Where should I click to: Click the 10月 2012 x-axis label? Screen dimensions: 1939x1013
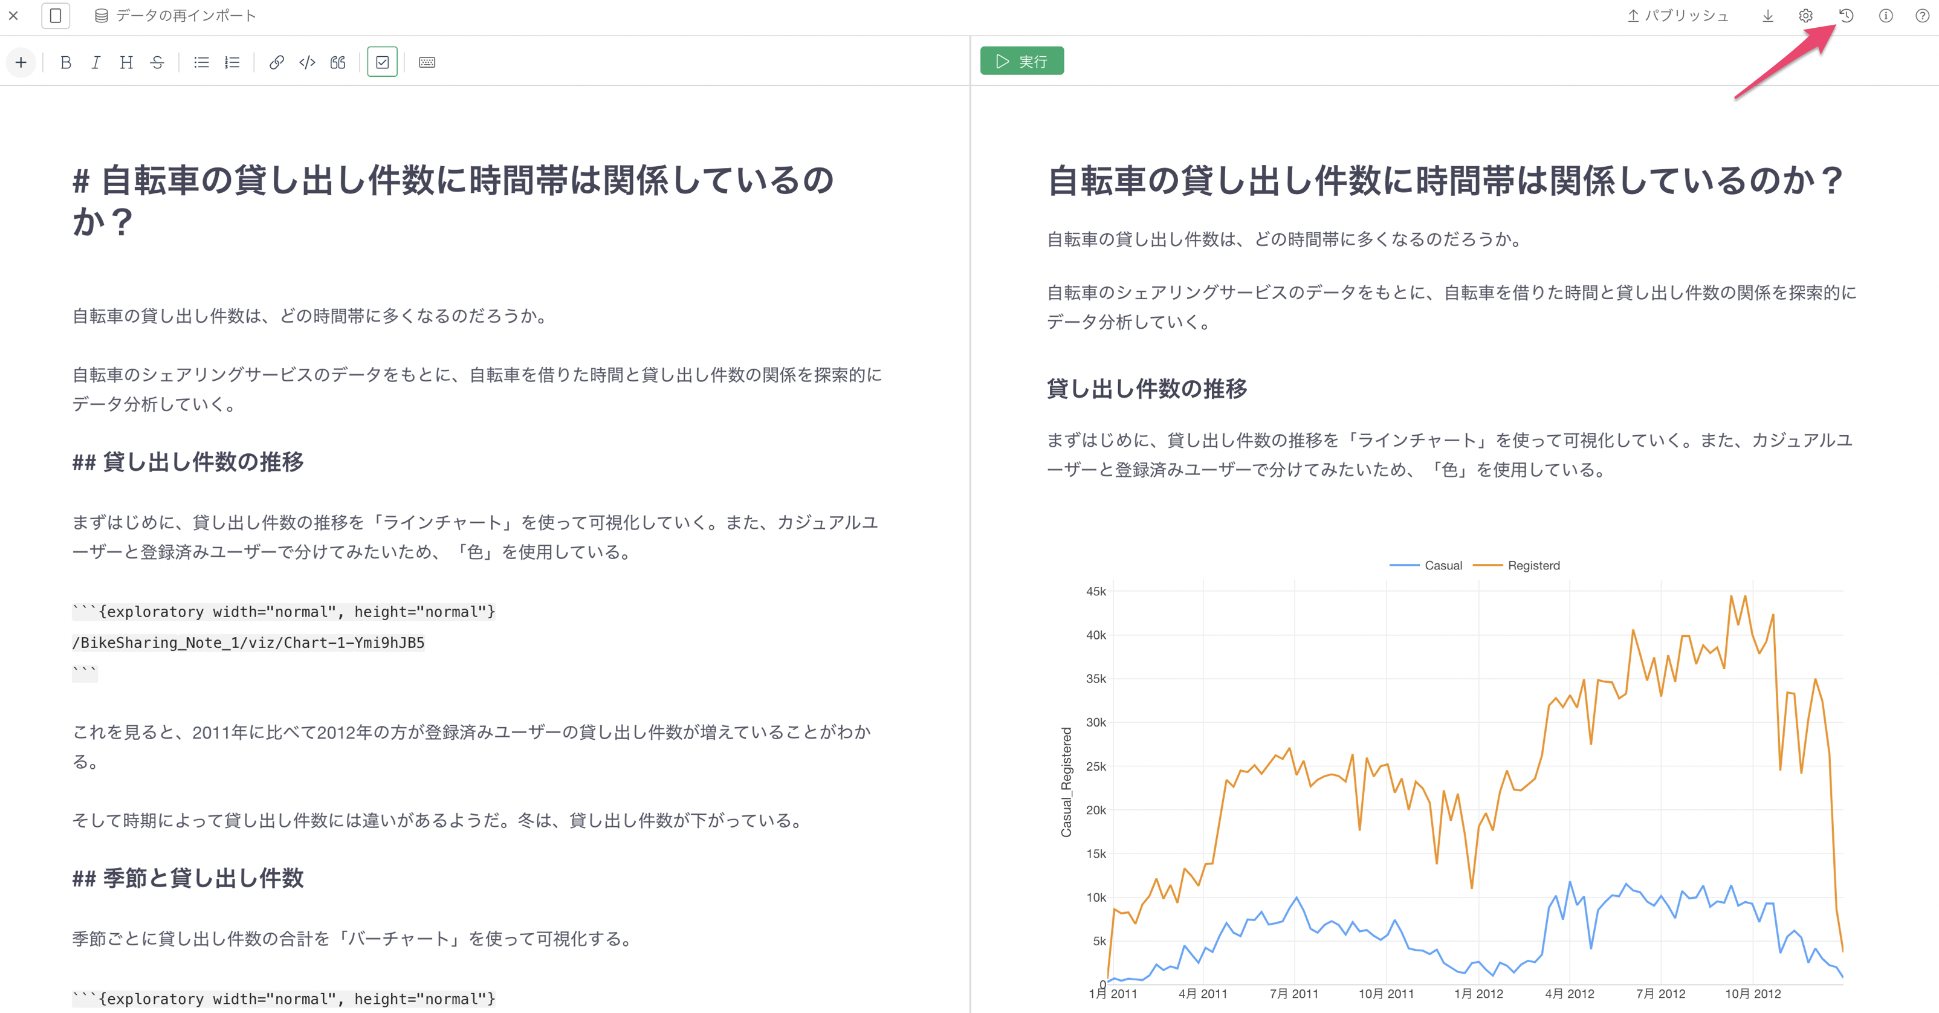coord(1753,994)
